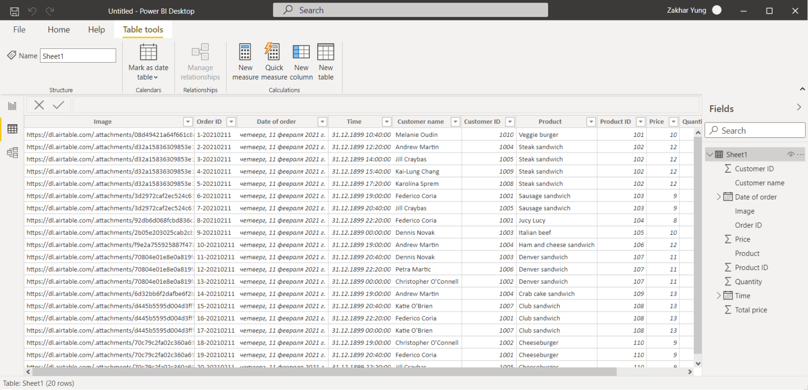The width and height of the screenshot is (808, 390).
Task: Add a New column to the table
Action: pos(301,61)
